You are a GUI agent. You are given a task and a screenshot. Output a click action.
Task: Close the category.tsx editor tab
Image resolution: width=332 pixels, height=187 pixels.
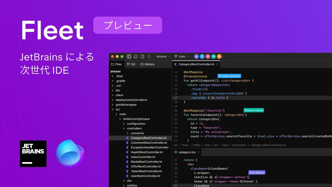click(199, 152)
